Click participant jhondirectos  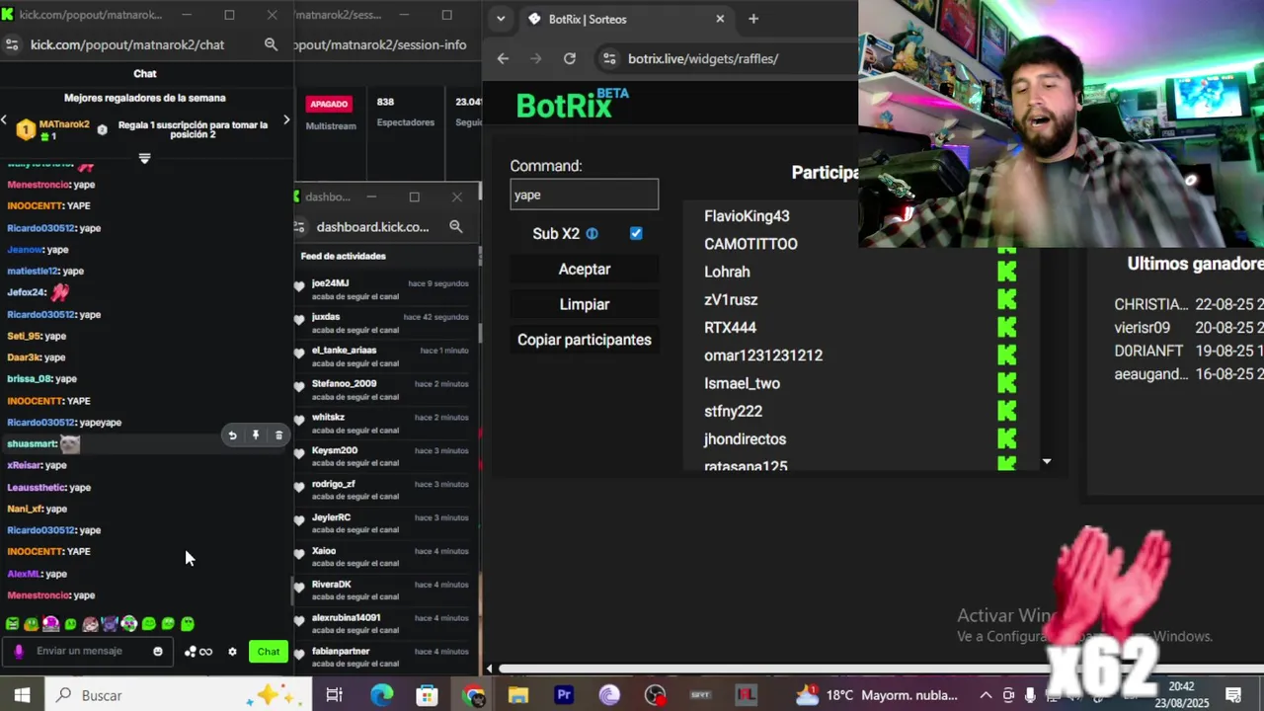(x=746, y=439)
